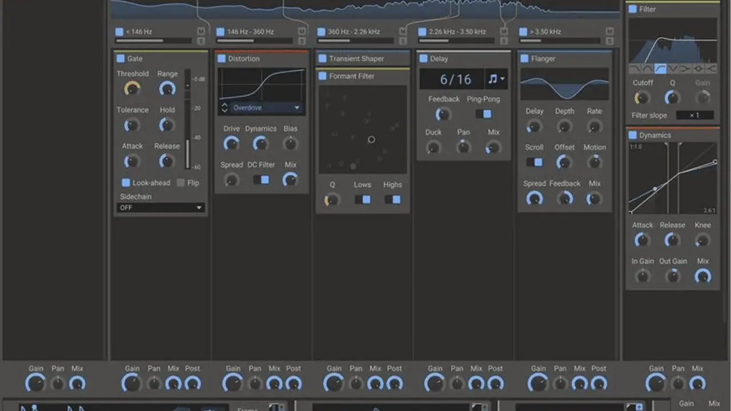Click the distortion type up/down stepper arrows
731x411 pixels.
point(224,107)
